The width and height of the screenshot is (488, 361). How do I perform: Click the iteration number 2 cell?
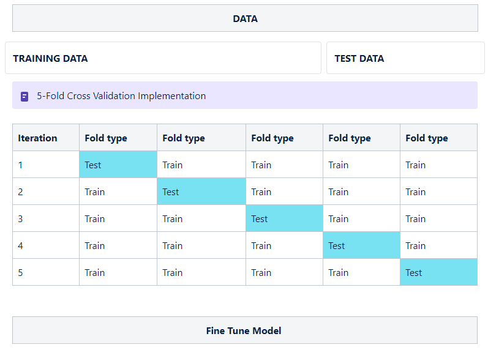pos(45,192)
